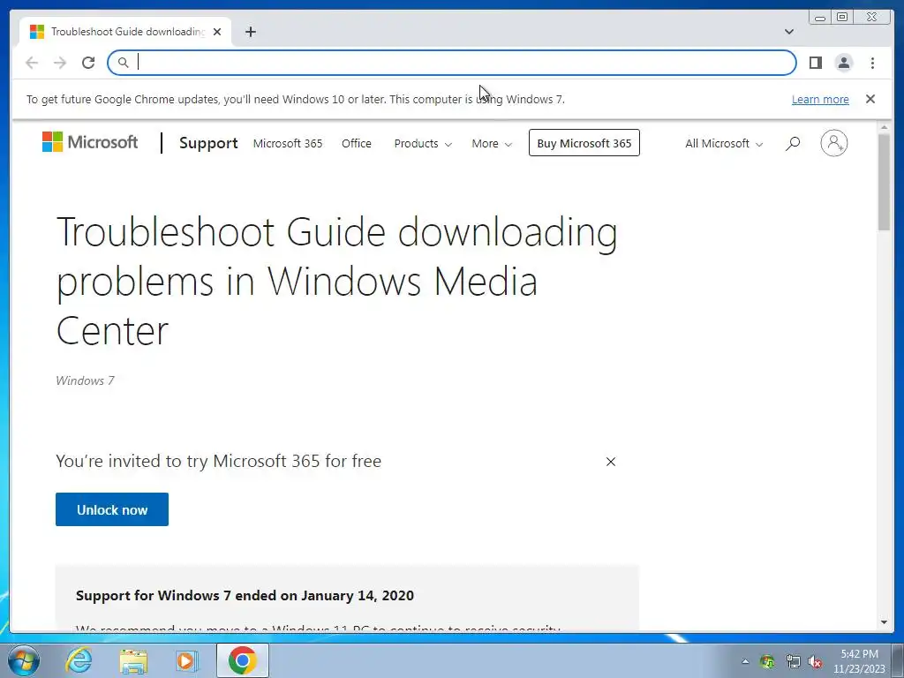The height and width of the screenshot is (678, 904).
Task: Click the Chrome taskbar icon
Action: [x=242, y=660]
